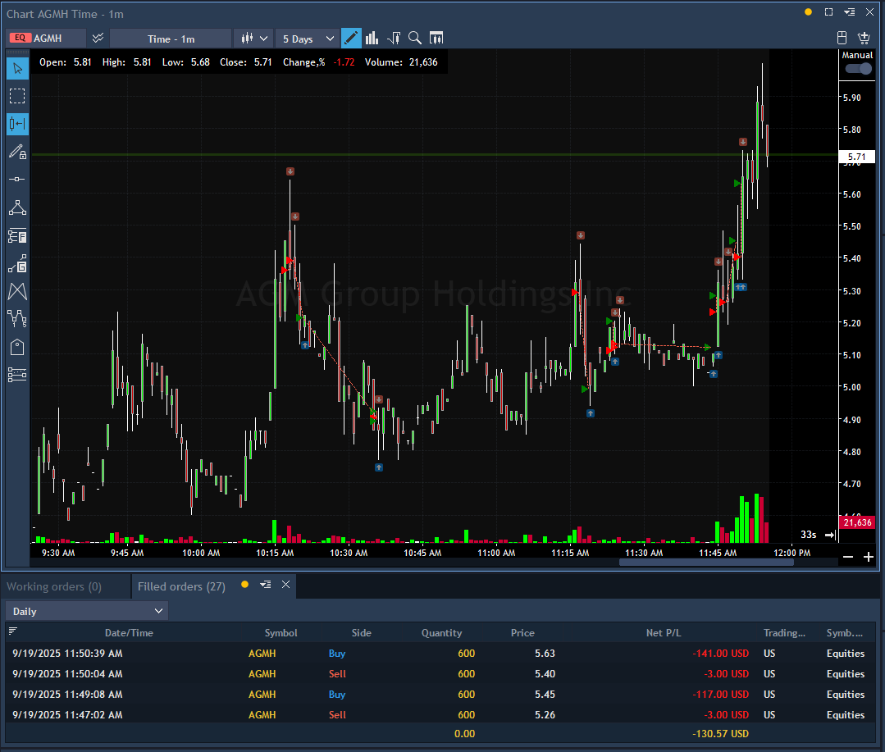The image size is (885, 752).
Task: Sort by Side column header
Action: click(361, 633)
